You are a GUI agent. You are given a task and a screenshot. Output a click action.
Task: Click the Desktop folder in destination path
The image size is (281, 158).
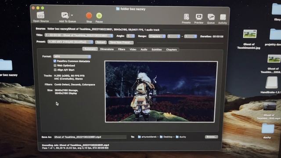click(166, 137)
